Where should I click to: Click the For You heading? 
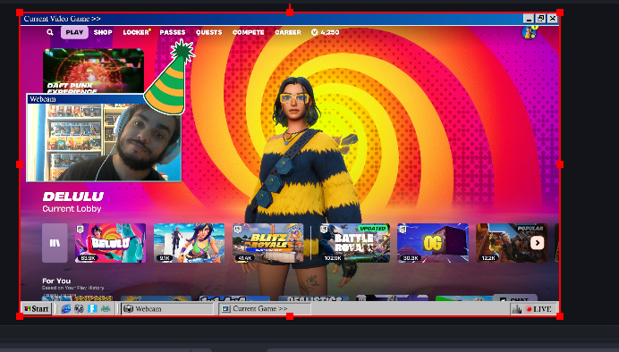(x=56, y=281)
